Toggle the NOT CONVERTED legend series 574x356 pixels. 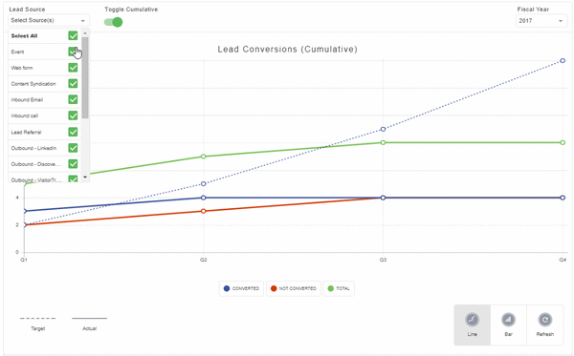(294, 288)
